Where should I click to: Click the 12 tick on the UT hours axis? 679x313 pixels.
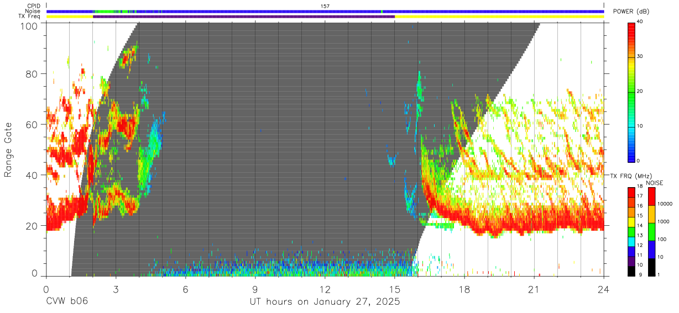click(x=325, y=289)
